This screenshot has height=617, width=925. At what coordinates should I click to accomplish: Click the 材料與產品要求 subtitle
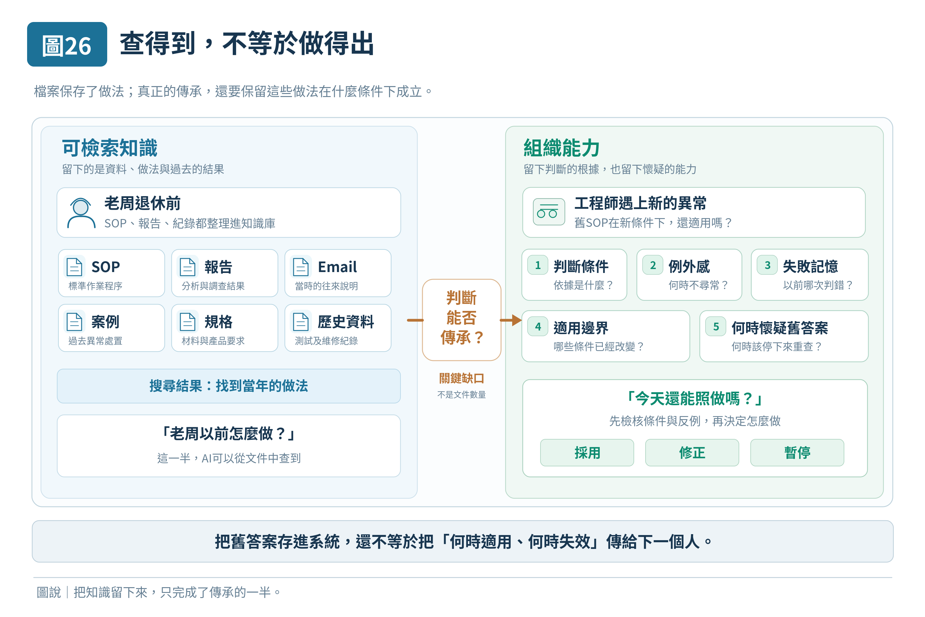coord(213,341)
